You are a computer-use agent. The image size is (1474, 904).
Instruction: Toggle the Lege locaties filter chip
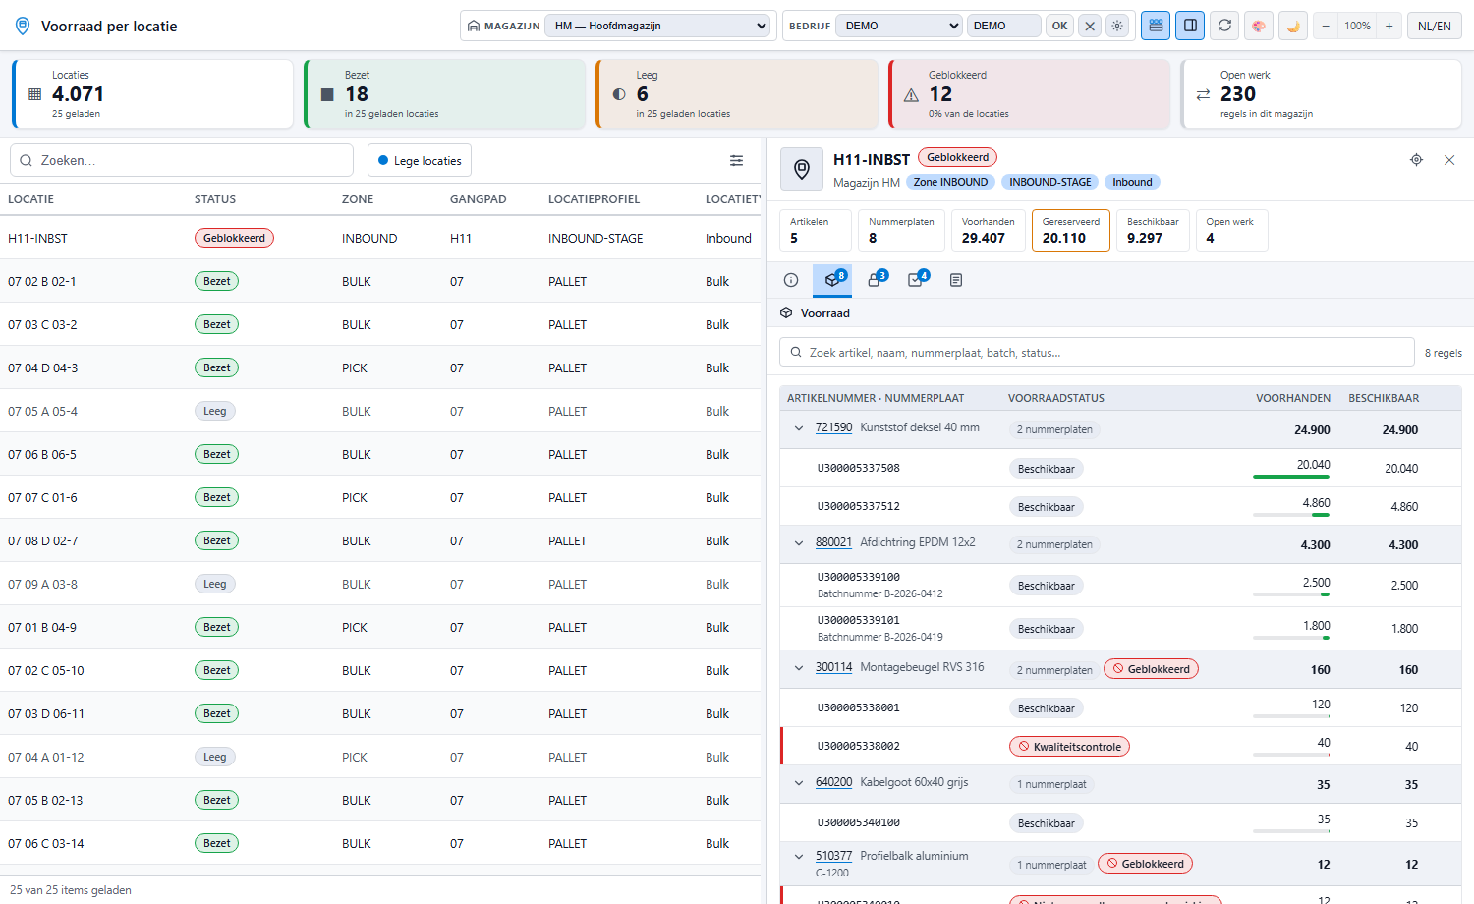(420, 160)
